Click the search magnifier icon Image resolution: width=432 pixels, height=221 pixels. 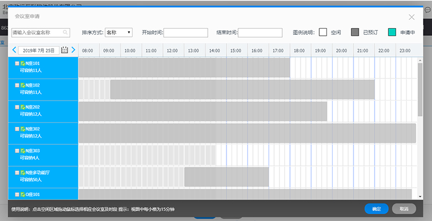click(65, 33)
